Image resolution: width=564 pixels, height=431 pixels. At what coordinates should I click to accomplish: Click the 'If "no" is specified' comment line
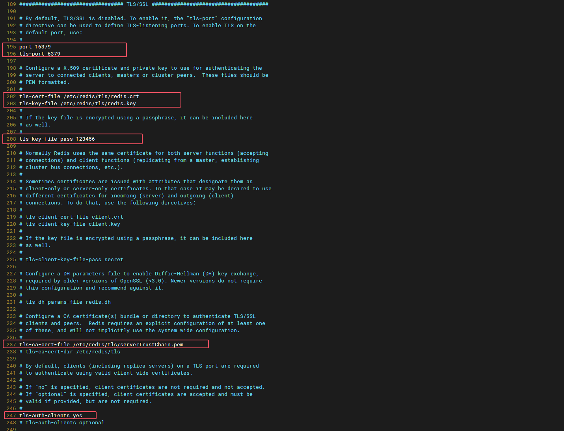pos(142,387)
